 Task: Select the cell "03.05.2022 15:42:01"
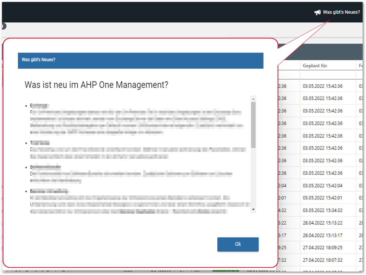323,198
